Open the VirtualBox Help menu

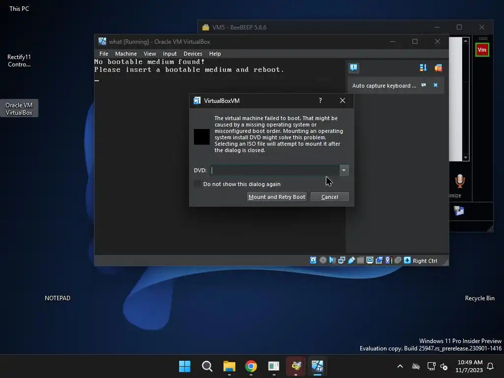(215, 54)
